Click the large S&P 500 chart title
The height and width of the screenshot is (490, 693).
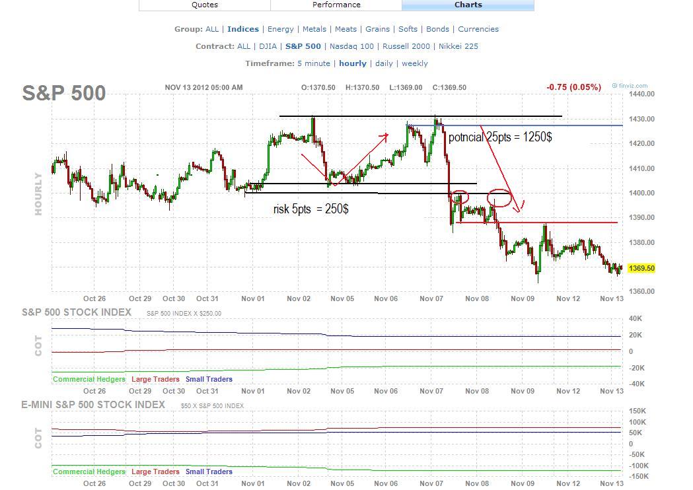click(x=64, y=93)
